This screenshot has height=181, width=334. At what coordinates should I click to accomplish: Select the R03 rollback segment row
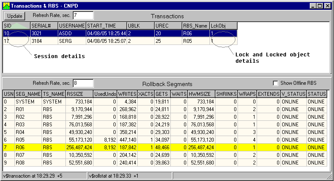click(x=165, y=125)
